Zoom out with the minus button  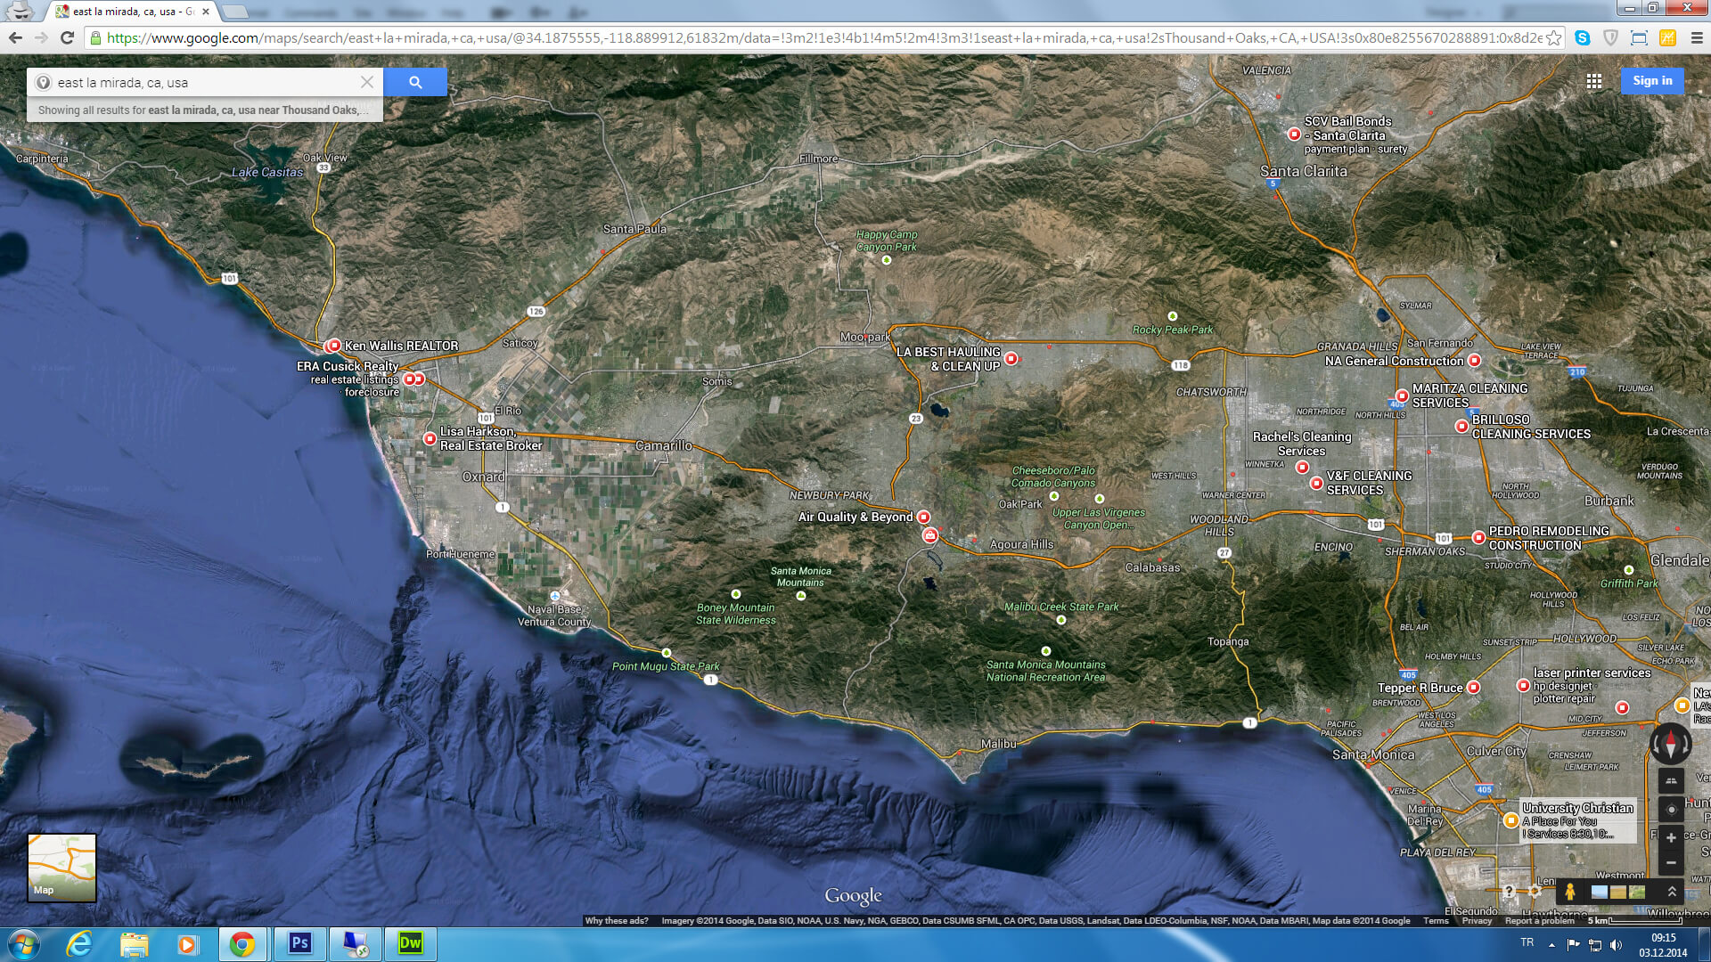[1671, 863]
